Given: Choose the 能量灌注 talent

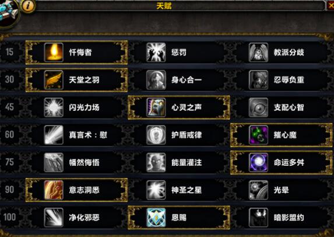Looking at the screenshot, I should coord(179,162).
